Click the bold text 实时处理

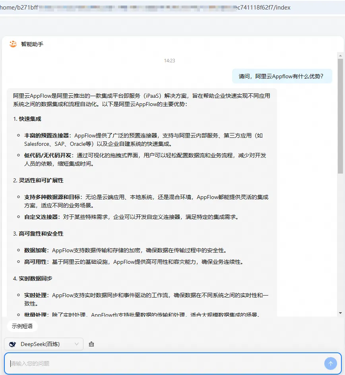pos(35,296)
